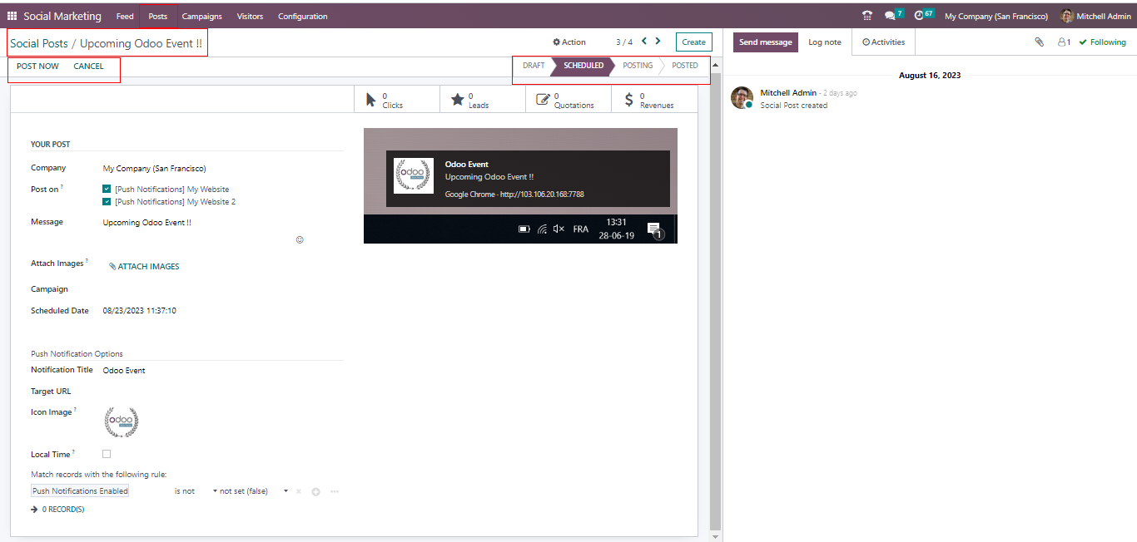This screenshot has height=542, width=1137.
Task: Enable the Local Time checkbox
Action: 107,454
